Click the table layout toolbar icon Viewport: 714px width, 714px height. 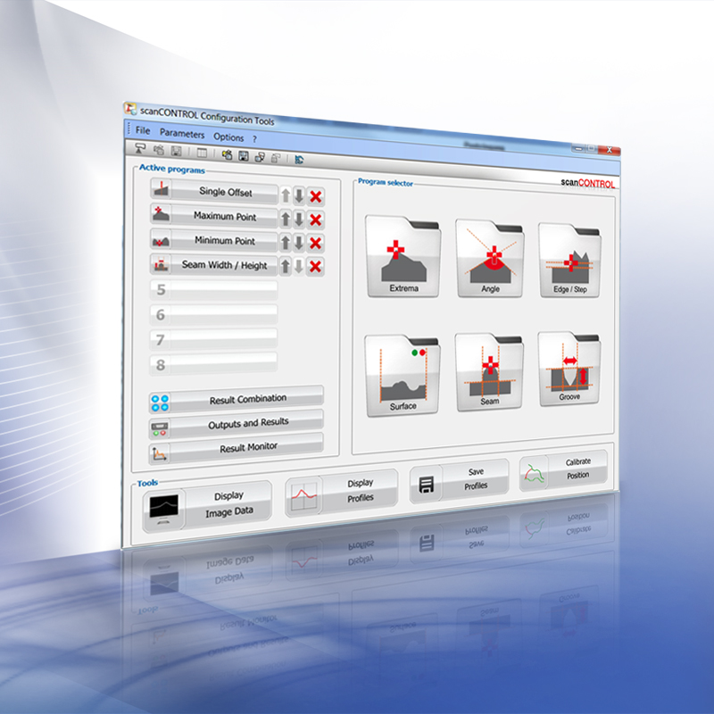[202, 153]
